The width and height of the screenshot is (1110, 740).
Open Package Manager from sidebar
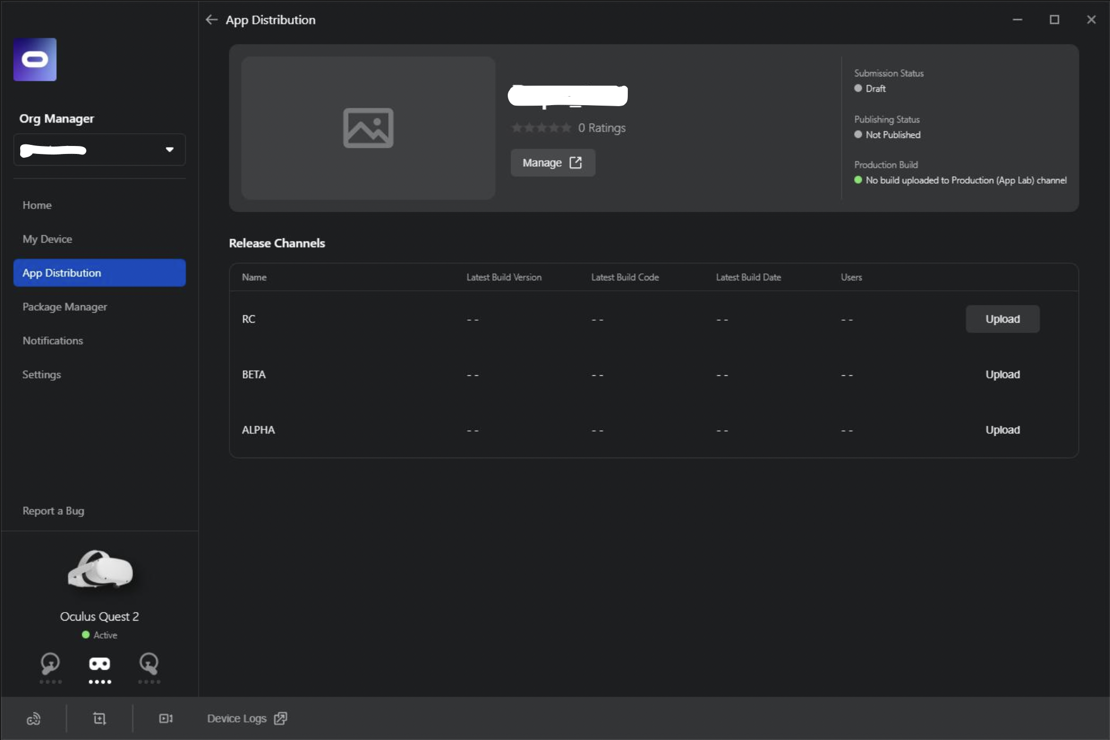pos(65,307)
